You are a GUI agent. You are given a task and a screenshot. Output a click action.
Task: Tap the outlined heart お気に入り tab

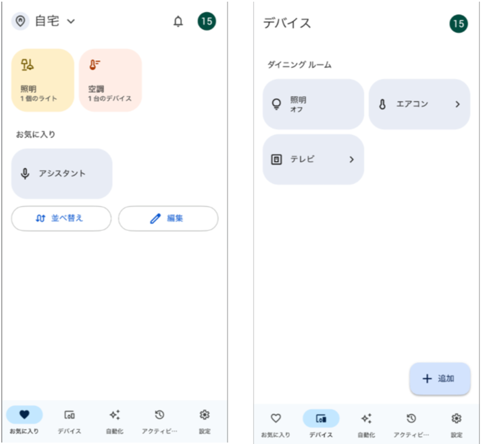pyautogui.click(x=276, y=423)
